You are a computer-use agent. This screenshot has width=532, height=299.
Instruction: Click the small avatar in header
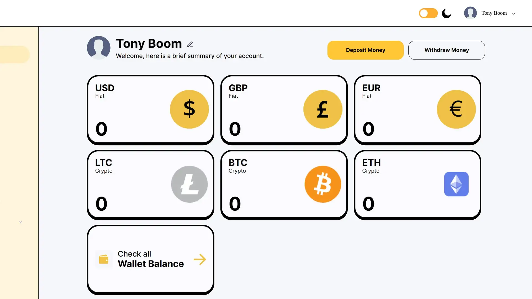point(470,13)
